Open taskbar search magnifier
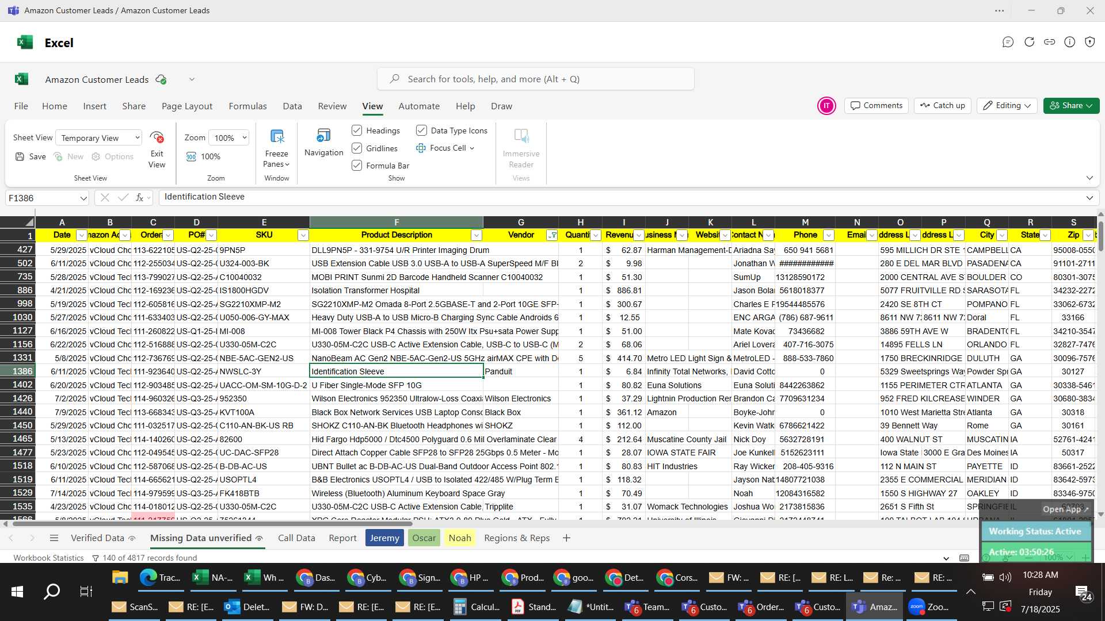Screen dimensions: 1105x621 point(52,591)
